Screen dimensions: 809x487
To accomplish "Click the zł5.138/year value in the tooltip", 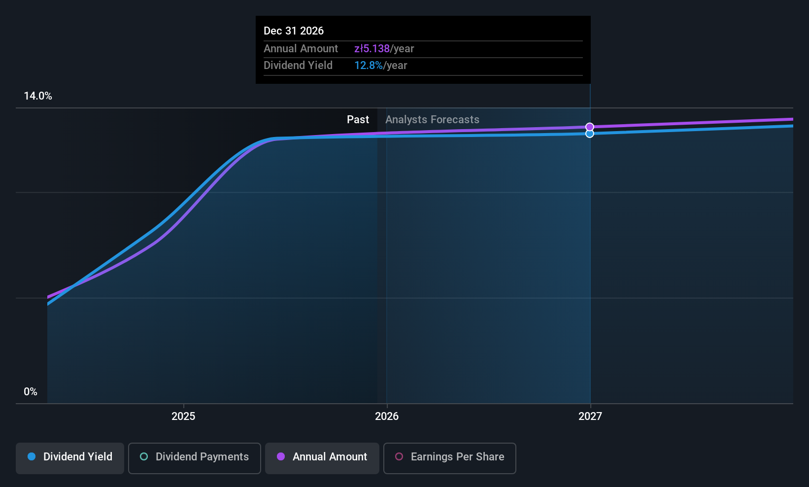I will [372, 49].
